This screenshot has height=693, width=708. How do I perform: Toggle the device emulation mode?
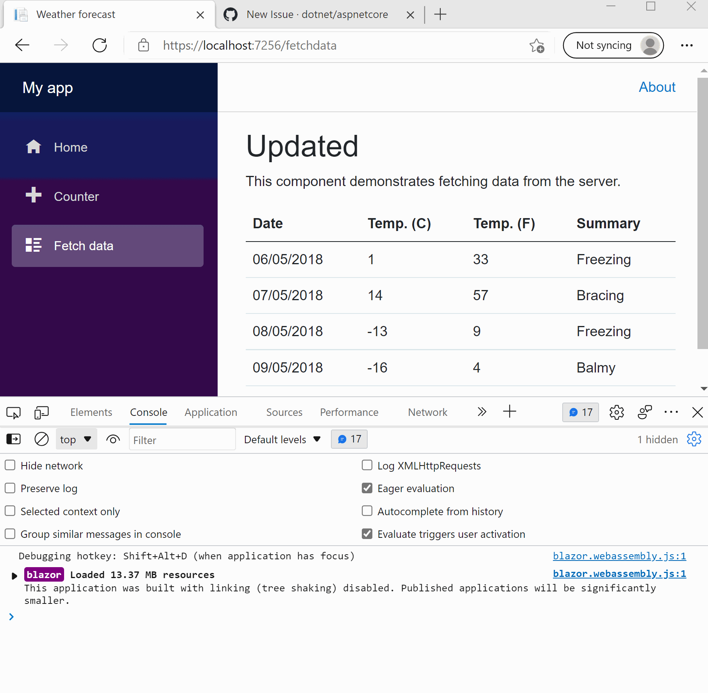pos(41,412)
